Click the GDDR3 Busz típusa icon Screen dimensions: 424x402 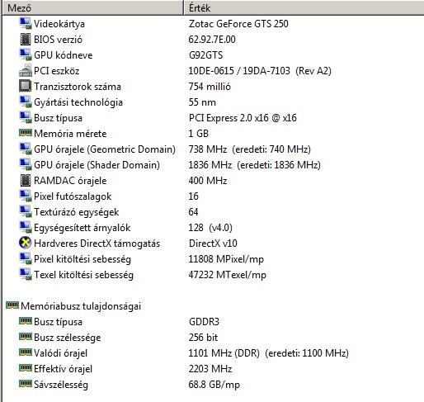[x=26, y=321]
